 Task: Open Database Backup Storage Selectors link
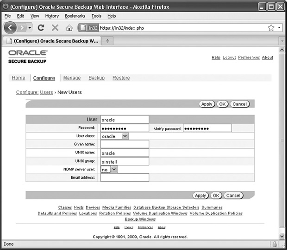coord(166,207)
